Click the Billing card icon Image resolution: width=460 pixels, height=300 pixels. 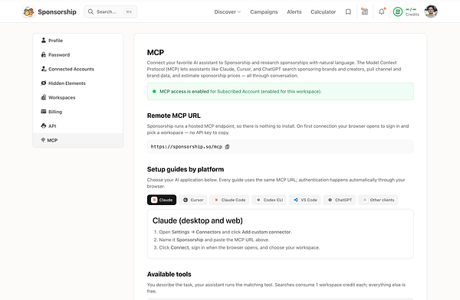point(44,111)
